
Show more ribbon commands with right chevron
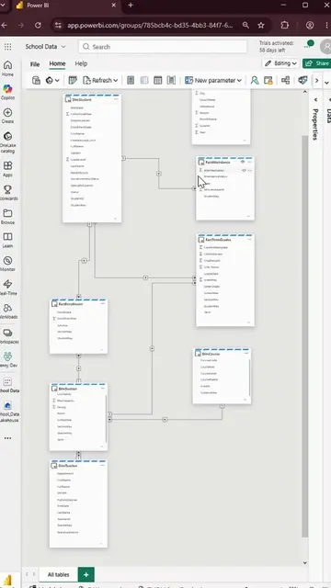(x=316, y=80)
